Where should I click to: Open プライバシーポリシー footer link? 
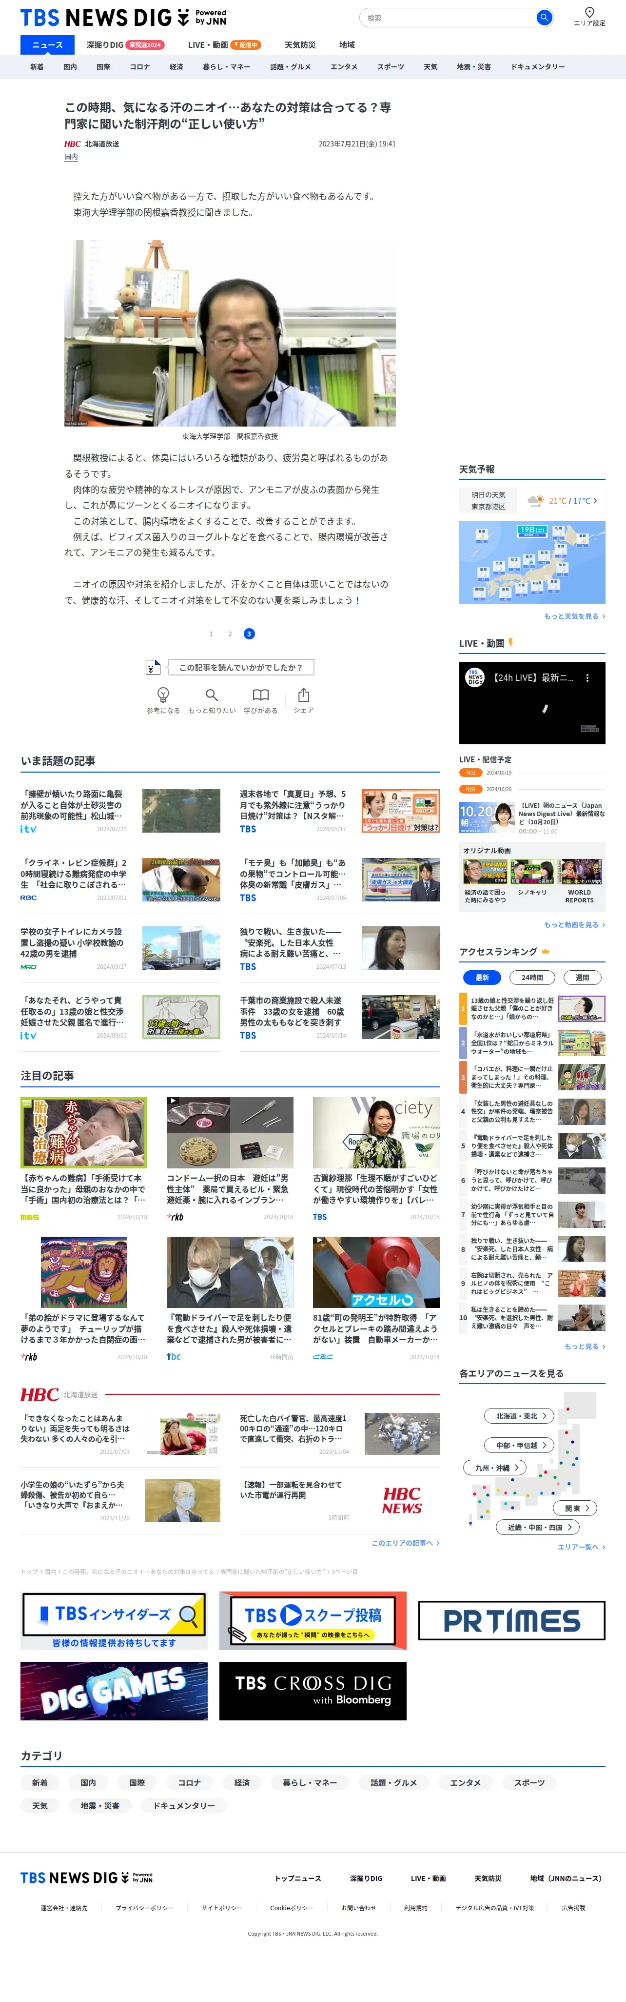pos(144,1908)
